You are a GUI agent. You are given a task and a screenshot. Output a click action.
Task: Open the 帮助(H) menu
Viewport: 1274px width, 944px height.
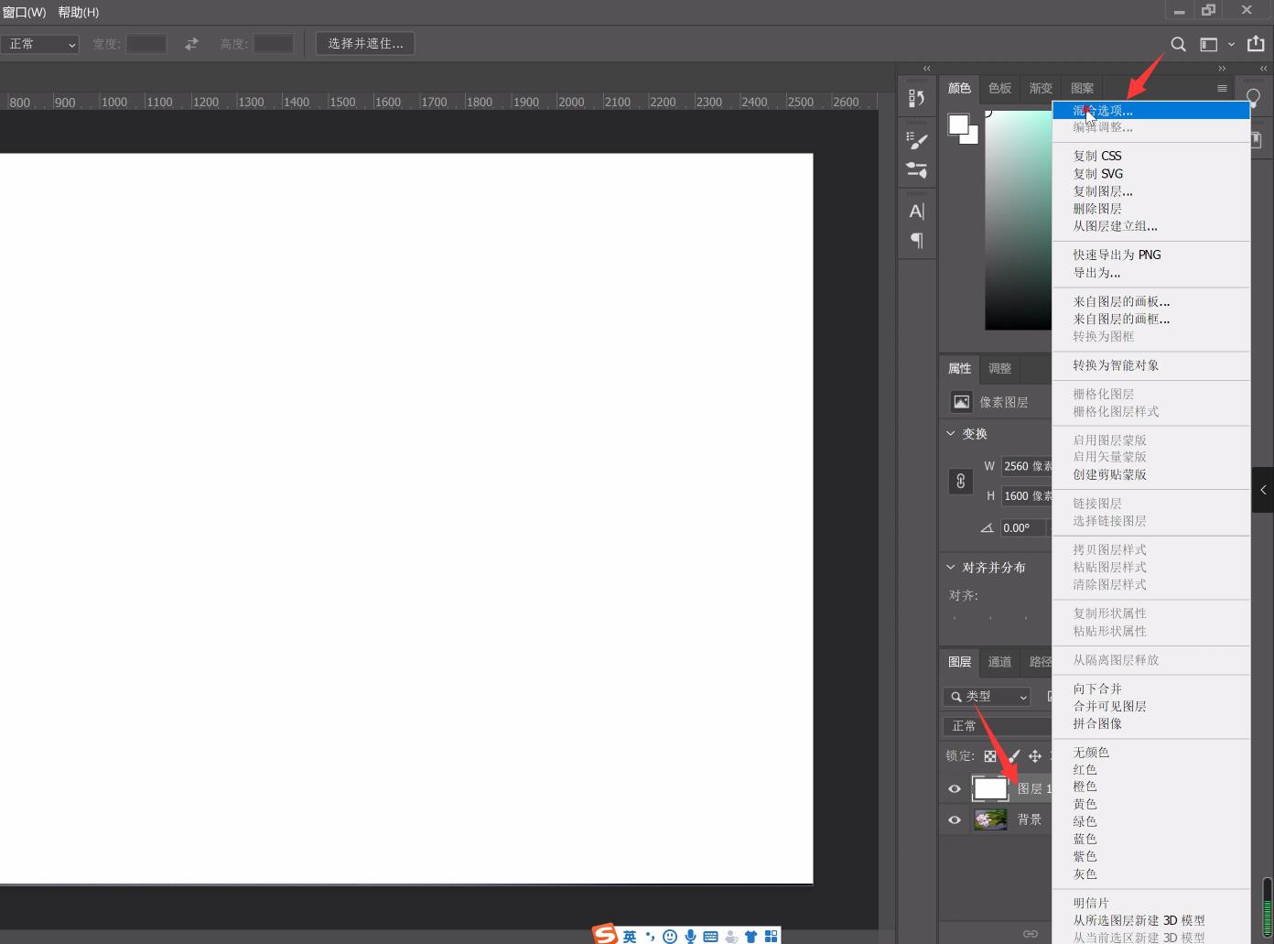(78, 12)
